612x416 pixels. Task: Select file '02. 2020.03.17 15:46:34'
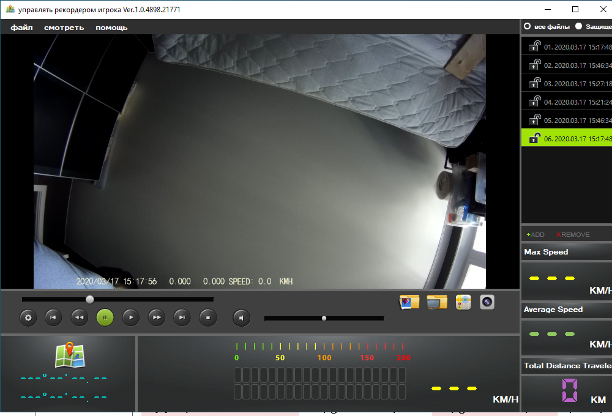tap(567, 65)
